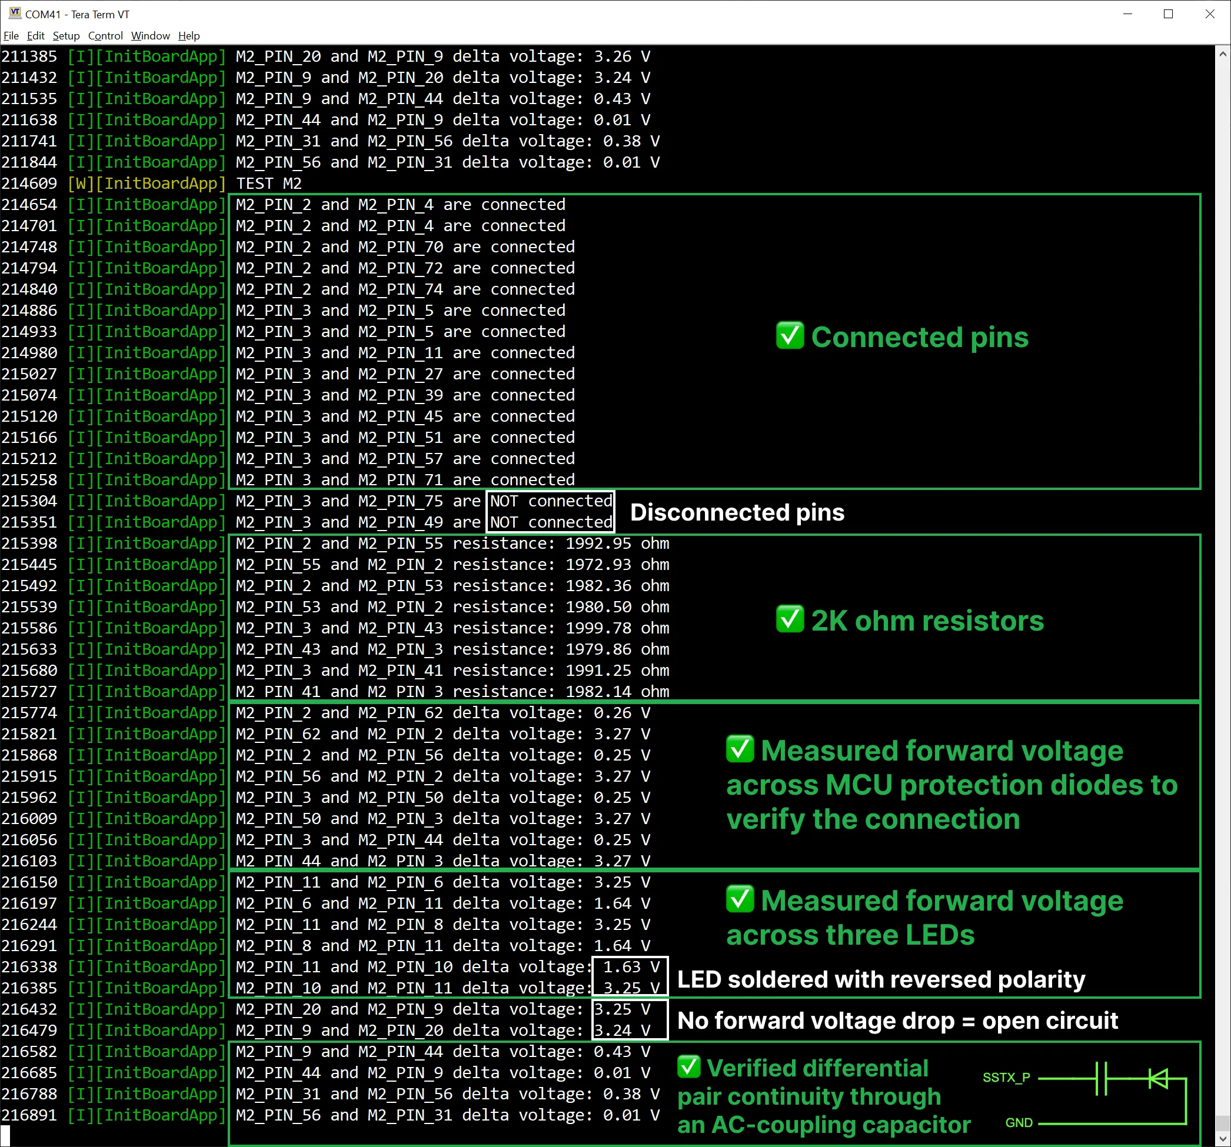The height and width of the screenshot is (1147, 1231).
Task: Open the Window menu
Action: click(x=151, y=36)
